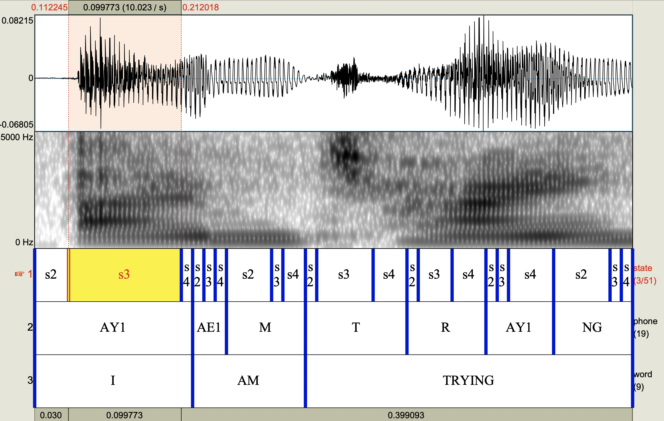This screenshot has width=664, height=421.
Task: Select the word interval TRYING
Action: [x=468, y=381]
